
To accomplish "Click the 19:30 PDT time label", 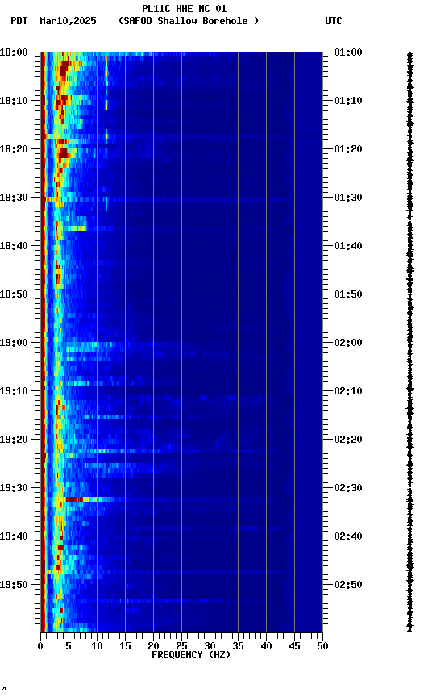I will point(14,488).
